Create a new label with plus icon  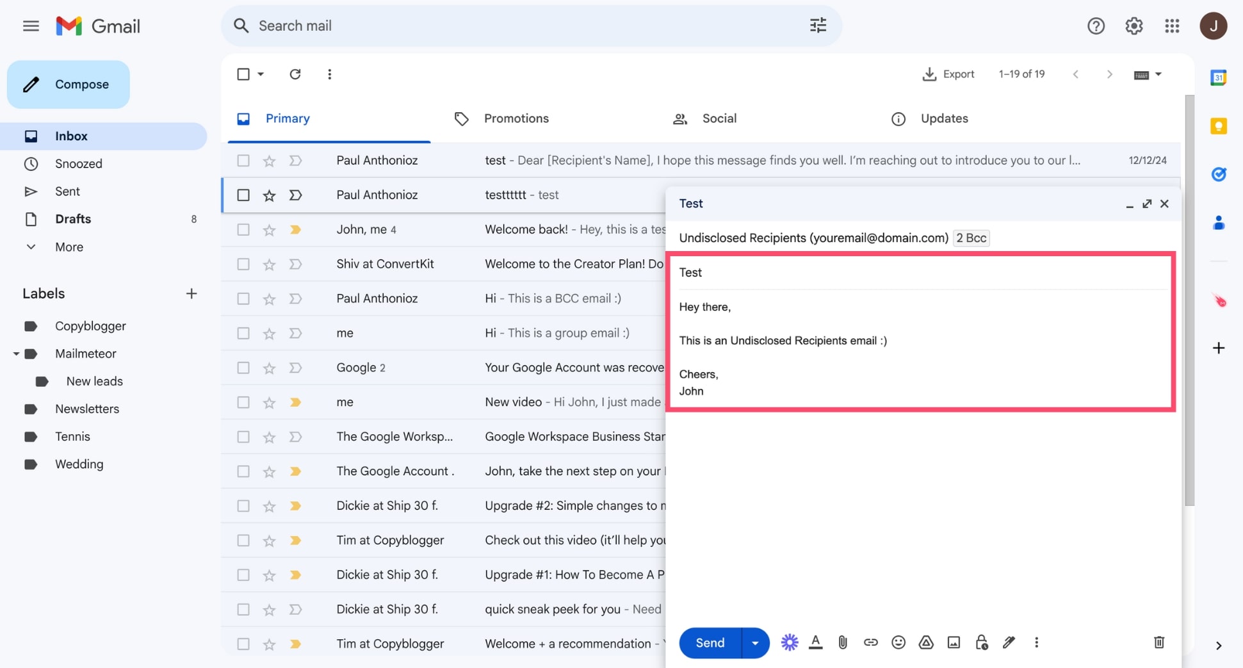click(191, 294)
